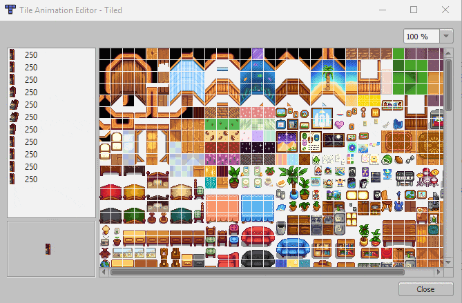Image resolution: width=462 pixels, height=303 pixels.
Task: Select the tall palm in blue pot
Action: point(293,183)
